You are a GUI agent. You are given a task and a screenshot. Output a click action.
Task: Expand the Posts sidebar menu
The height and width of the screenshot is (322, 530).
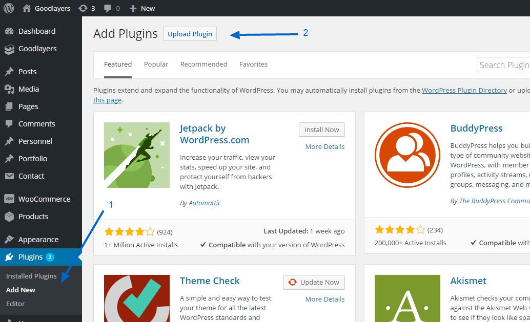(x=27, y=72)
